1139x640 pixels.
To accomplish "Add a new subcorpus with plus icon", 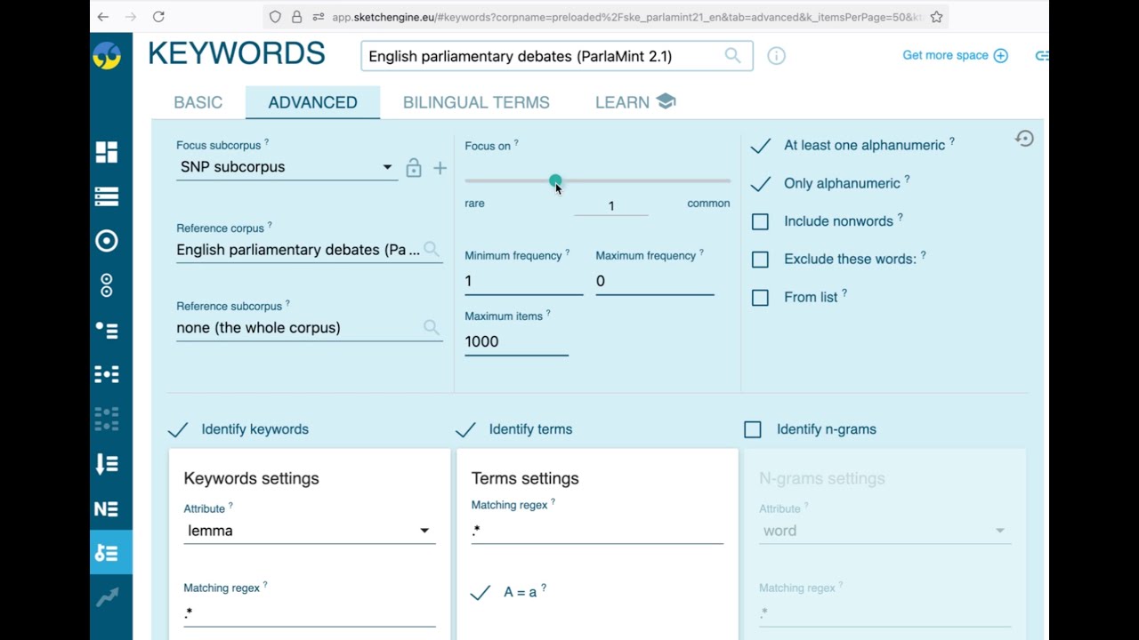I will [440, 168].
